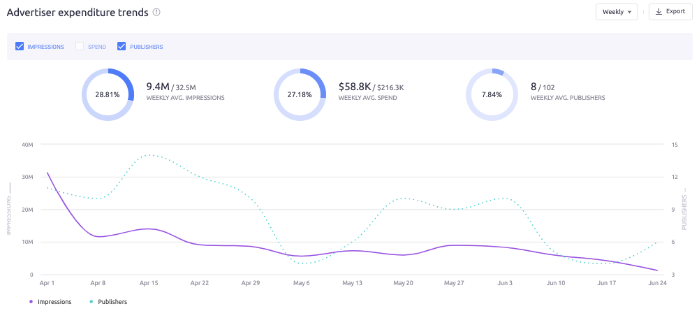Viewport: 699px width, 311px height.
Task: Click the teal Publishers legend dot
Action: [92, 302]
